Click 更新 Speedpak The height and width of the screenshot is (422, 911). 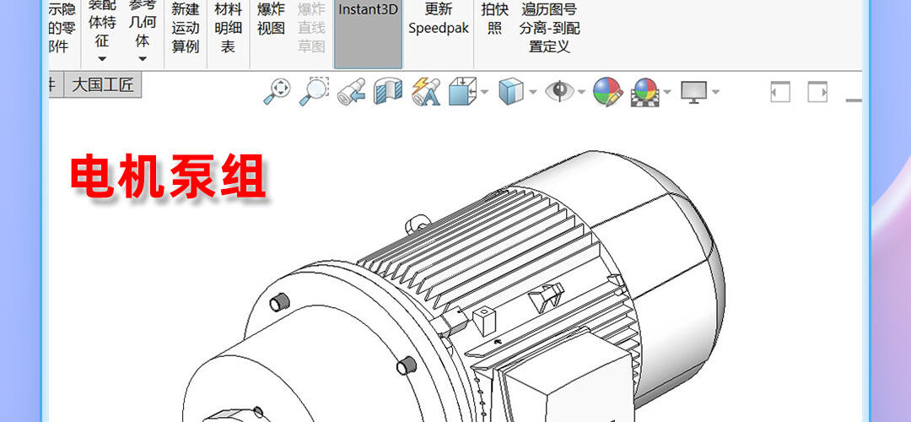pos(439,19)
